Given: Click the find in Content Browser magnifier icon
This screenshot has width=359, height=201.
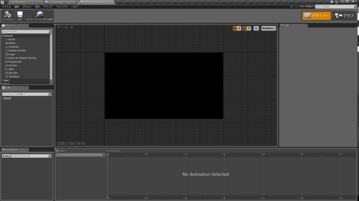Looking at the screenshot, I should pos(39,14).
